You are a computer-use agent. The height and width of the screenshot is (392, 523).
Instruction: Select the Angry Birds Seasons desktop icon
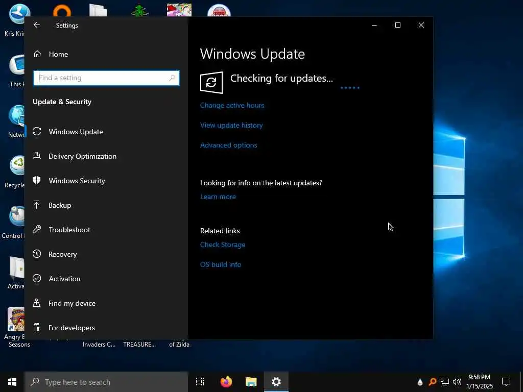coord(16,327)
